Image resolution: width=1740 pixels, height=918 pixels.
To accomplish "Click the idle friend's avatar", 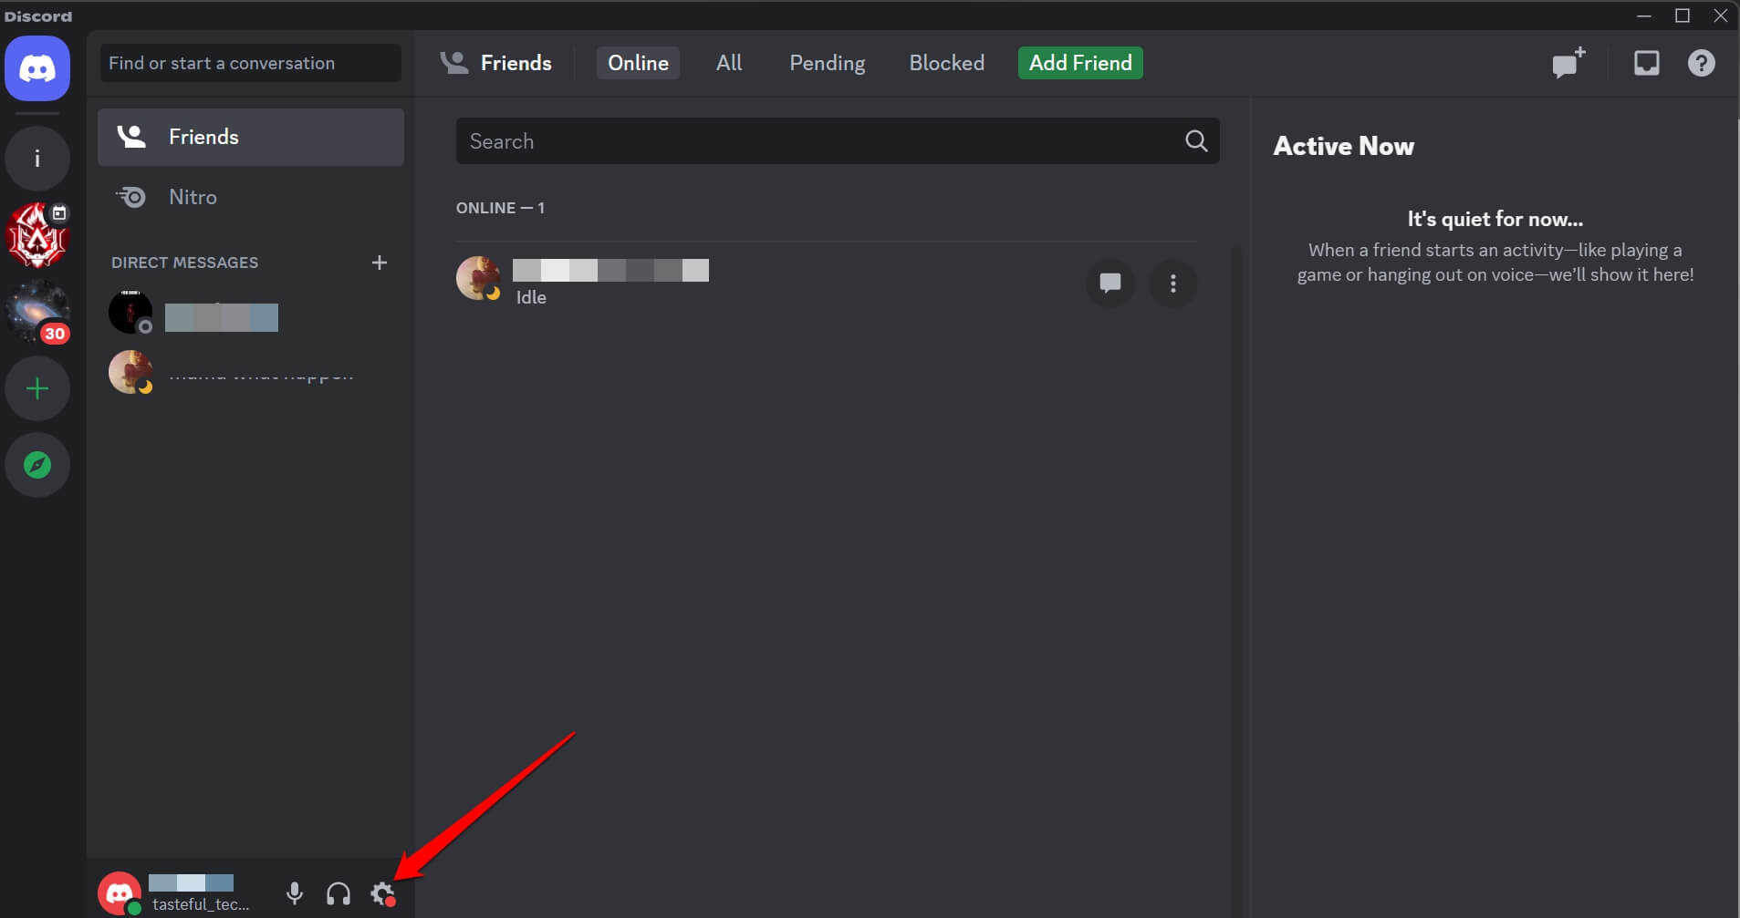I will click(478, 278).
